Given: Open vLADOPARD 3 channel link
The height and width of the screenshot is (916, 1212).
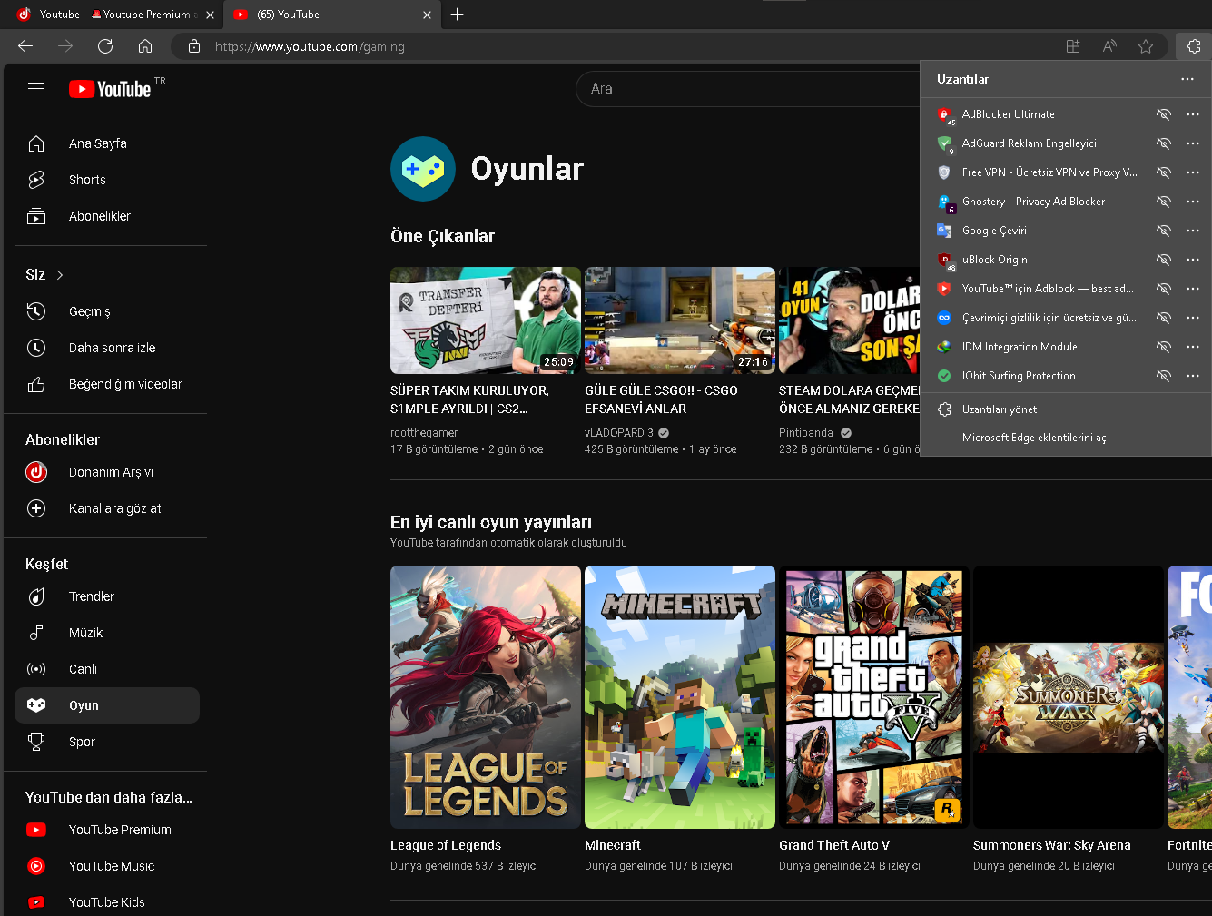Looking at the screenshot, I should [x=619, y=433].
